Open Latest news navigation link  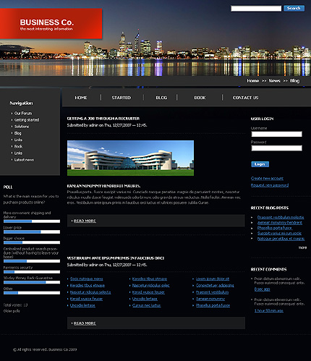tap(24, 160)
